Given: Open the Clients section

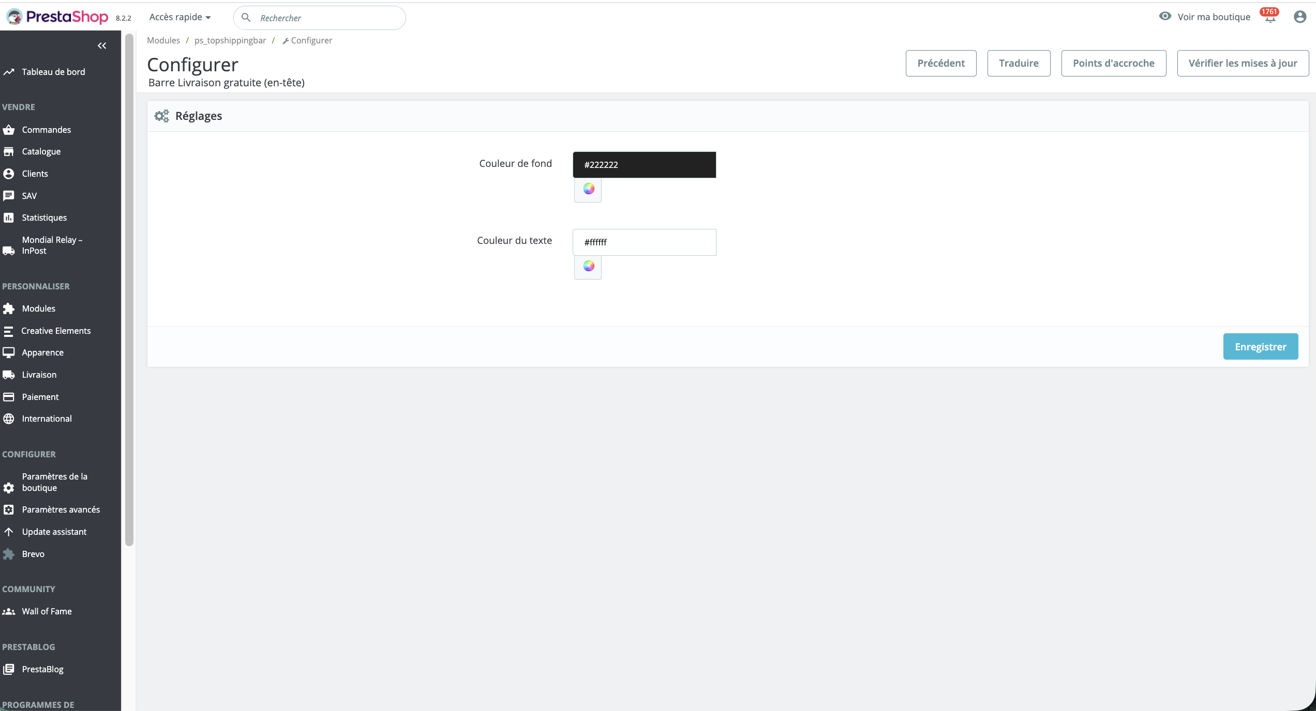Looking at the screenshot, I should pyautogui.click(x=35, y=174).
